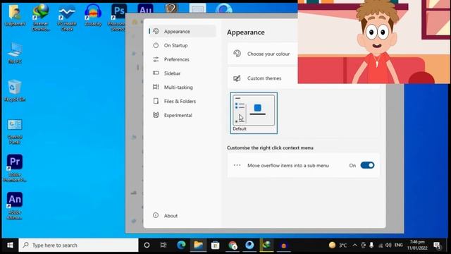Open Cortana from the taskbar
The image size is (451, 254).
[x=147, y=245]
